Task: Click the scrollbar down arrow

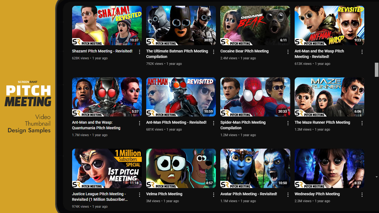Action: click(x=377, y=177)
